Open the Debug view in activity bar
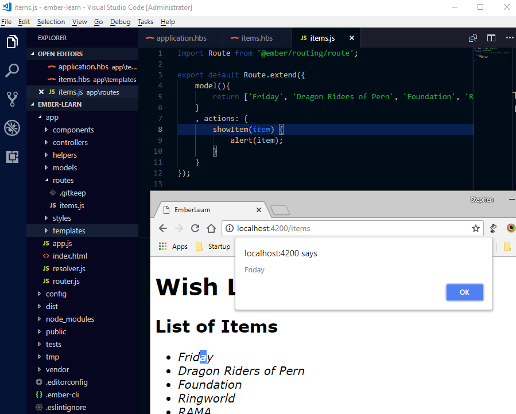 (x=12, y=128)
